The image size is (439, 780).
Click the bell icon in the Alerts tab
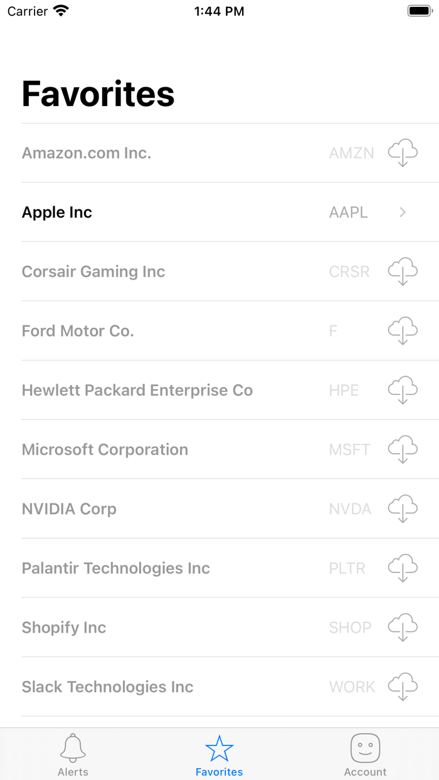[x=73, y=747]
